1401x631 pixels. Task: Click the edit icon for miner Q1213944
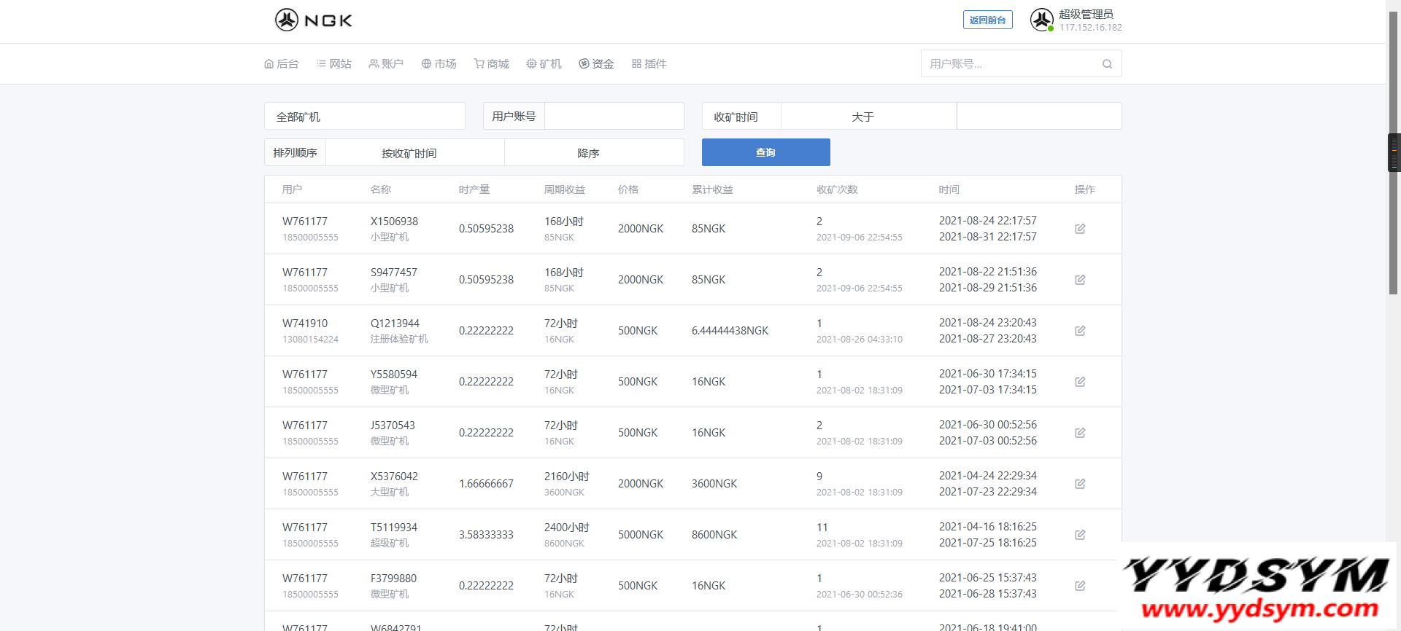pyautogui.click(x=1080, y=331)
